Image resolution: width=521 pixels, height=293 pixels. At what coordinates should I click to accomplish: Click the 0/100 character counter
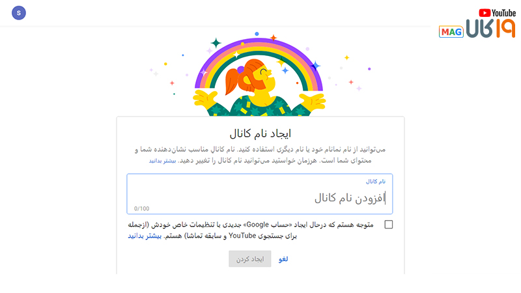[x=141, y=208]
